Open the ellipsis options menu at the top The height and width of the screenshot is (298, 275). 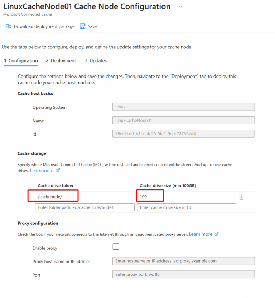coord(181,6)
